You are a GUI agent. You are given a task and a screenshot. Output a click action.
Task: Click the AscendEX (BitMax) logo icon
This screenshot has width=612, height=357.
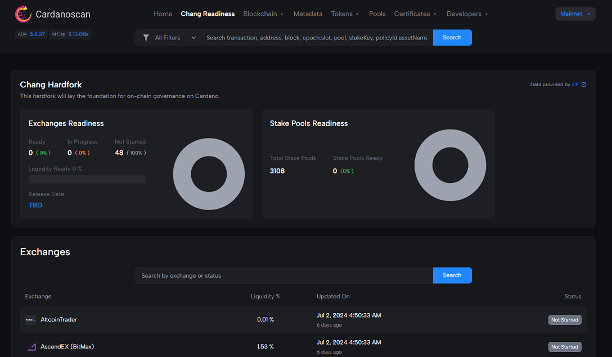pos(31,347)
